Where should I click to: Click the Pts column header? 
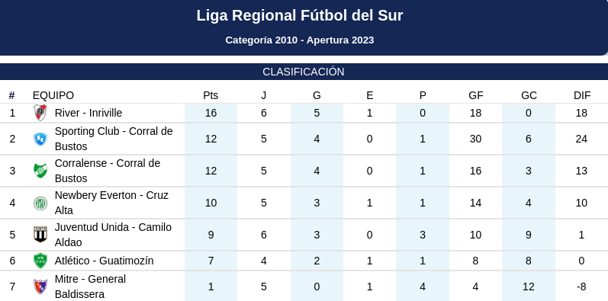[x=211, y=95]
